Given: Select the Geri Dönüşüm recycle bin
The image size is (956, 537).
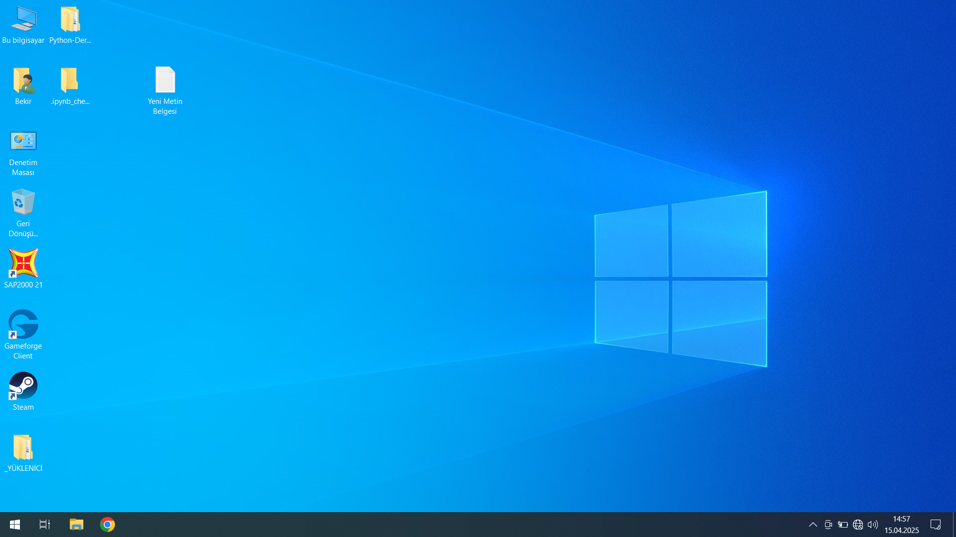Looking at the screenshot, I should point(23,203).
